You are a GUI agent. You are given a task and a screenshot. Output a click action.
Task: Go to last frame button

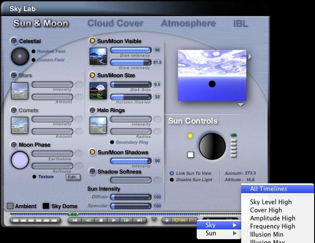coord(140,220)
